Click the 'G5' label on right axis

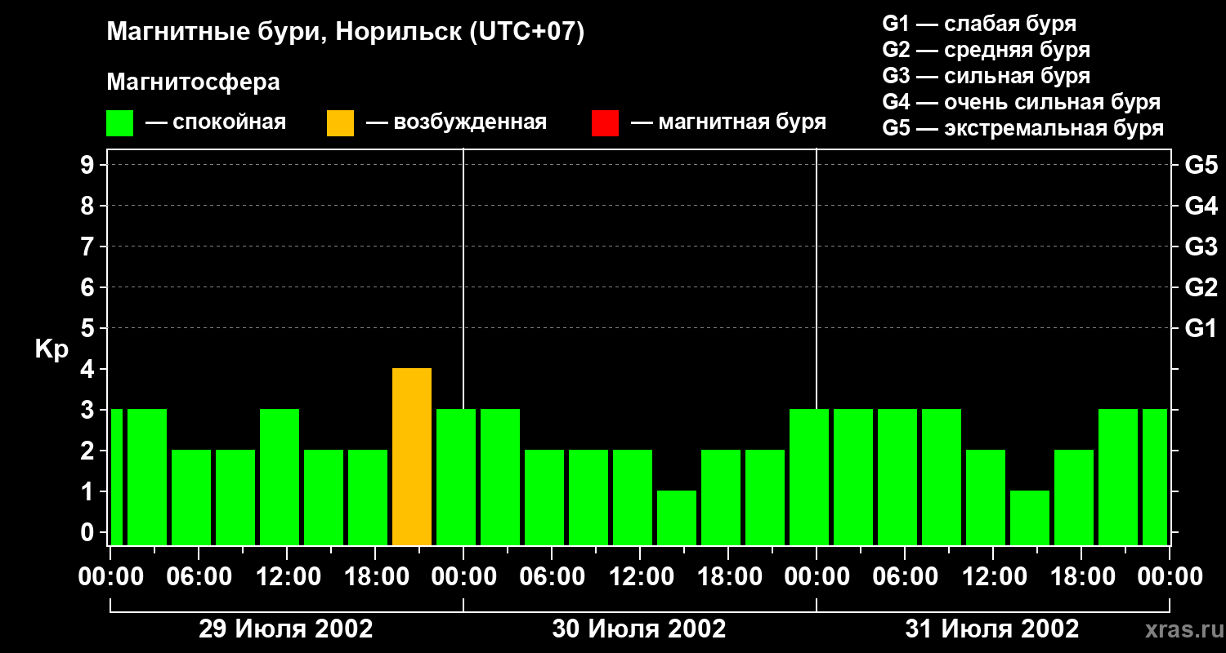1201,165
